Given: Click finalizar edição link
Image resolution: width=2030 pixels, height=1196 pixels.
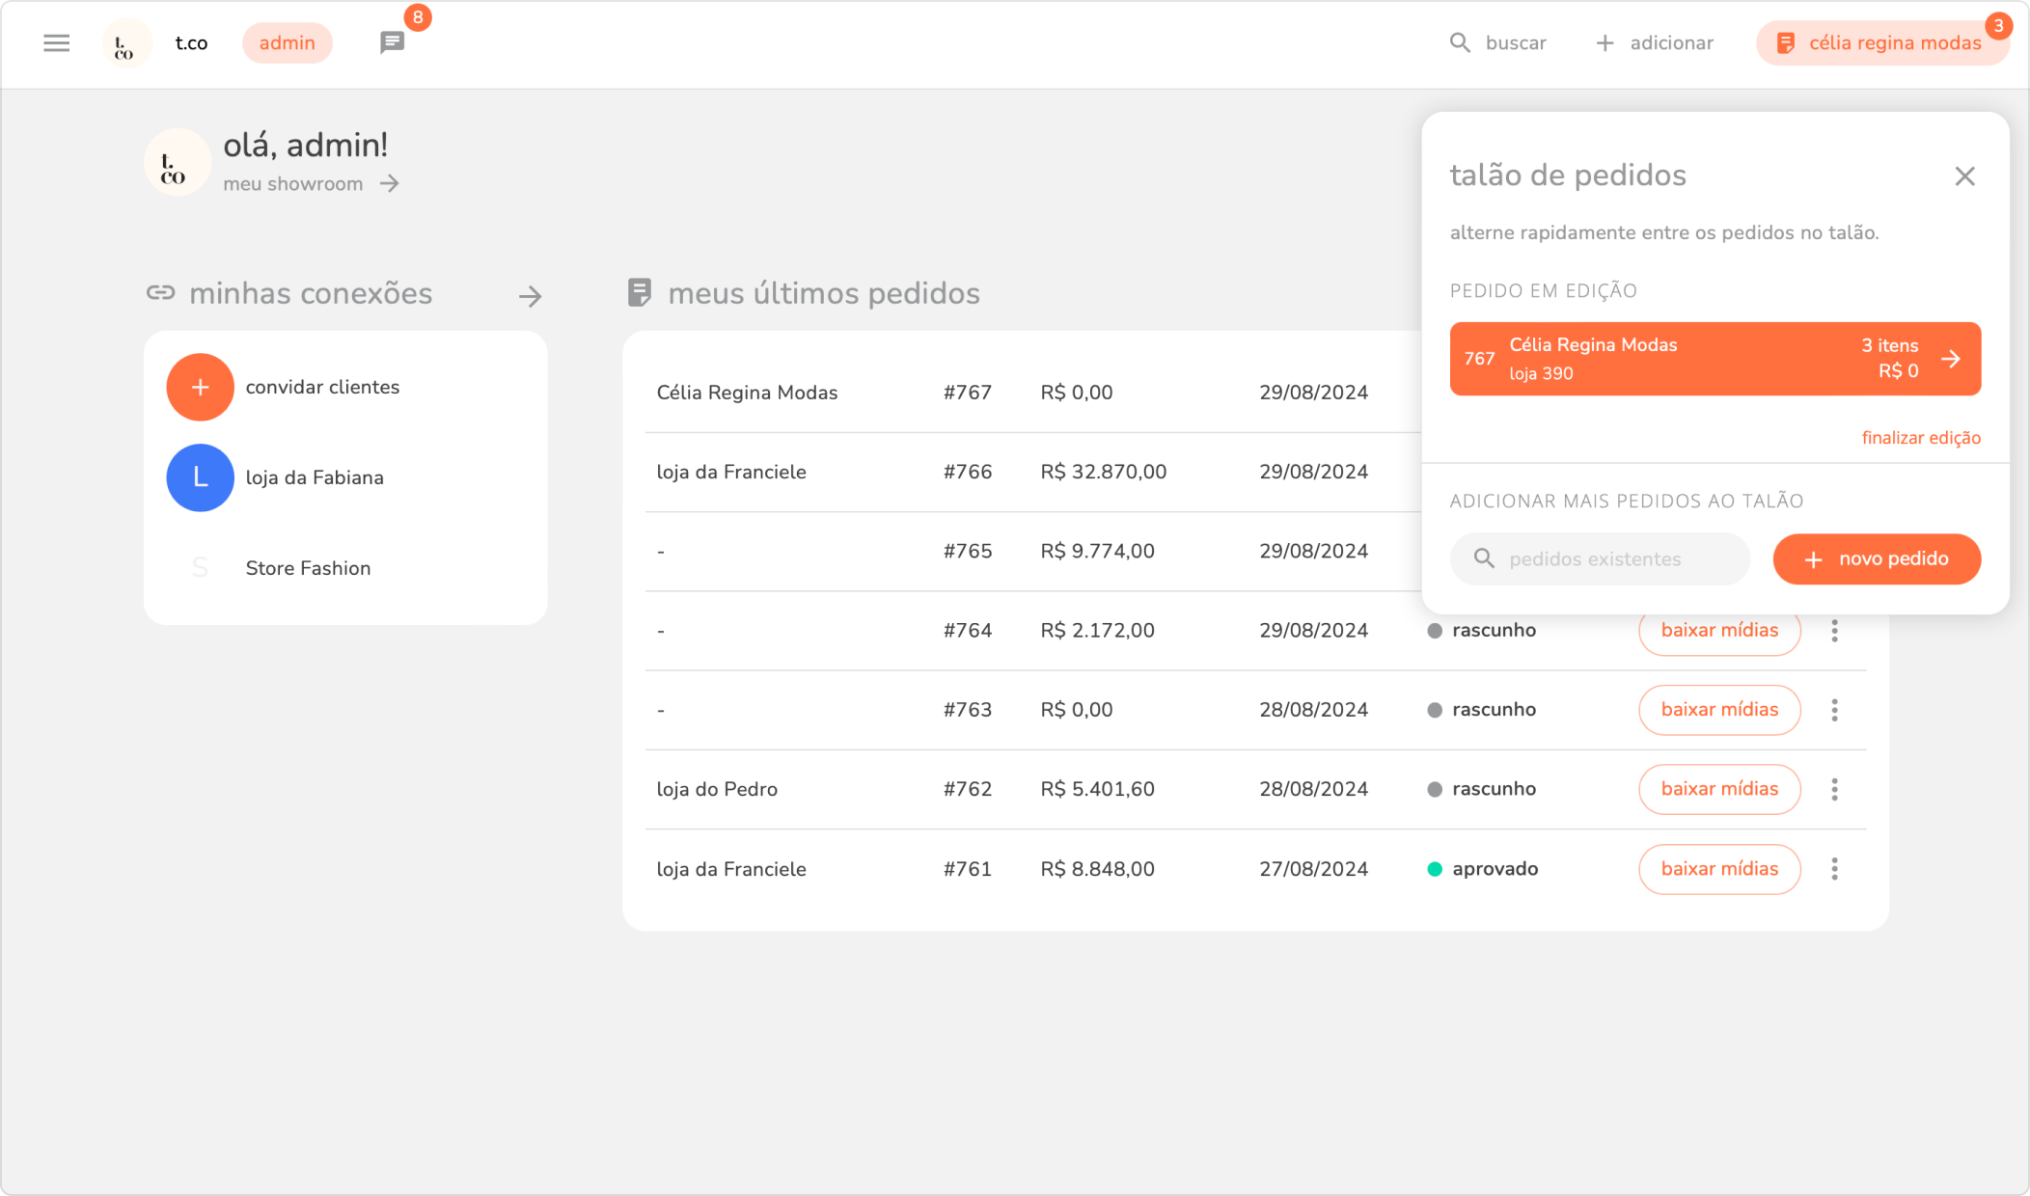Looking at the screenshot, I should (1920, 438).
